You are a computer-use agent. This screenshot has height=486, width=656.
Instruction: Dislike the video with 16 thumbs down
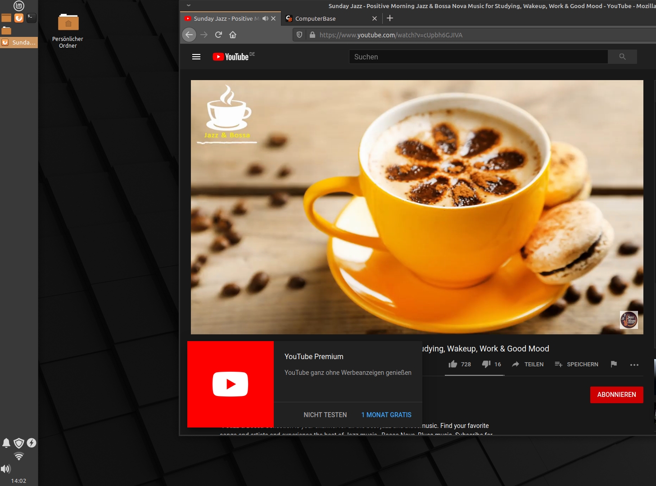pyautogui.click(x=491, y=364)
